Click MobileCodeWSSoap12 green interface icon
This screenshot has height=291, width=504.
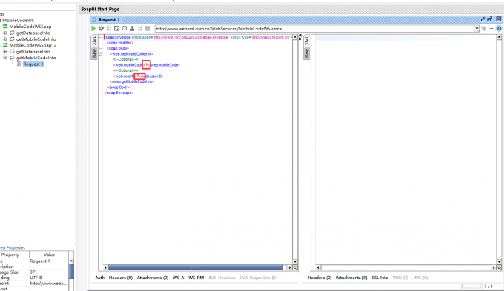coord(5,45)
